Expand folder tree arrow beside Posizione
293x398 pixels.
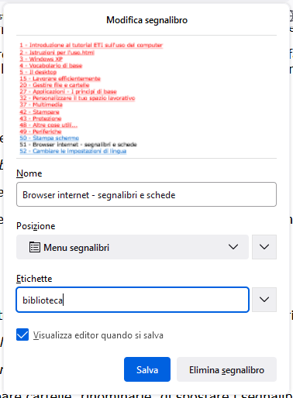[x=264, y=247]
